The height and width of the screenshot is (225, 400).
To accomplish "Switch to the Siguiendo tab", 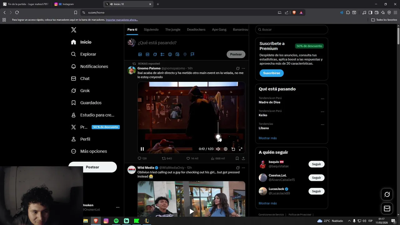I will 151,30.
